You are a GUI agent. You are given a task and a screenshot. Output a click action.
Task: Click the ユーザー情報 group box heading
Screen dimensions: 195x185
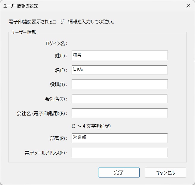click(23, 32)
